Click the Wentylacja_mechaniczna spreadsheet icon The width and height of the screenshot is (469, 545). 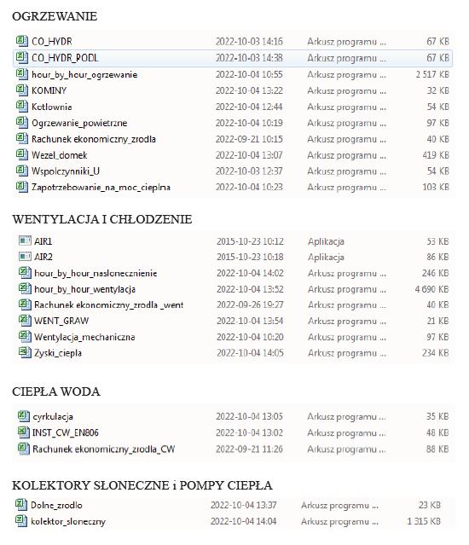click(x=25, y=336)
